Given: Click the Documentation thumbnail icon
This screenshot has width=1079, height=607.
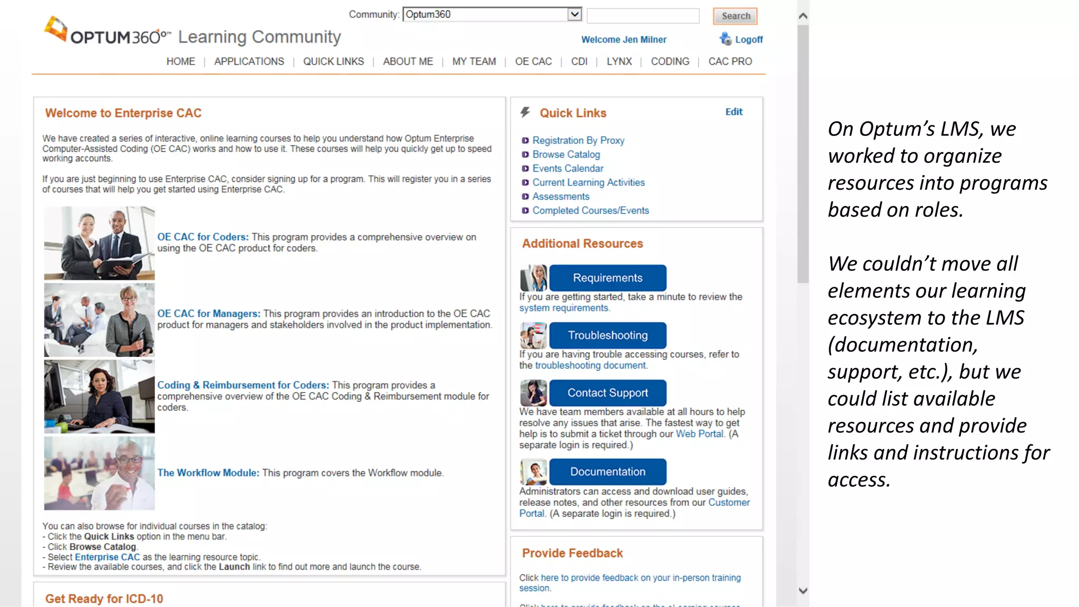Looking at the screenshot, I should coord(534,472).
